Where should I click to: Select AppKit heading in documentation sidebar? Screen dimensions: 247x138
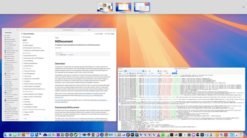tap(25, 40)
